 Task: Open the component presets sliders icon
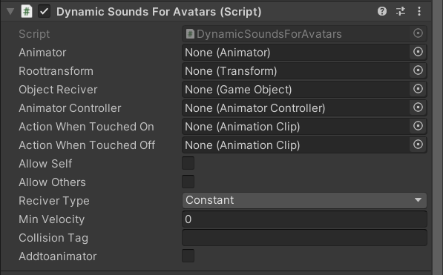point(401,11)
